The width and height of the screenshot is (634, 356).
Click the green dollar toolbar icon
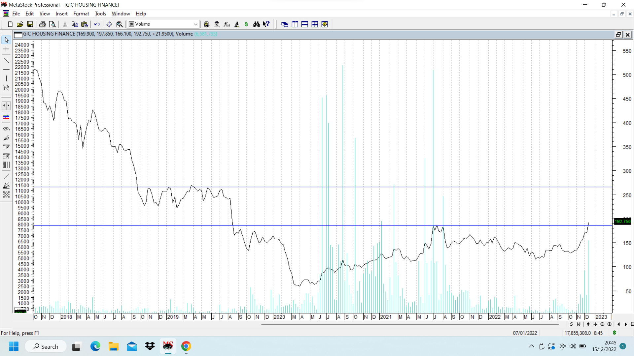click(246, 24)
